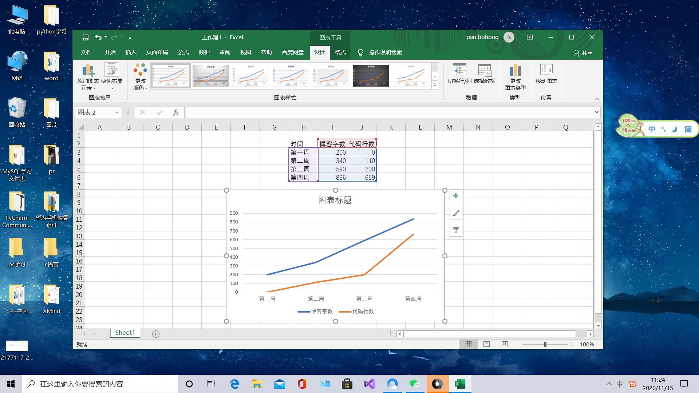This screenshot has width=699, height=393.
Task: Click Move Chart (移动图表) icon
Action: [546, 70]
